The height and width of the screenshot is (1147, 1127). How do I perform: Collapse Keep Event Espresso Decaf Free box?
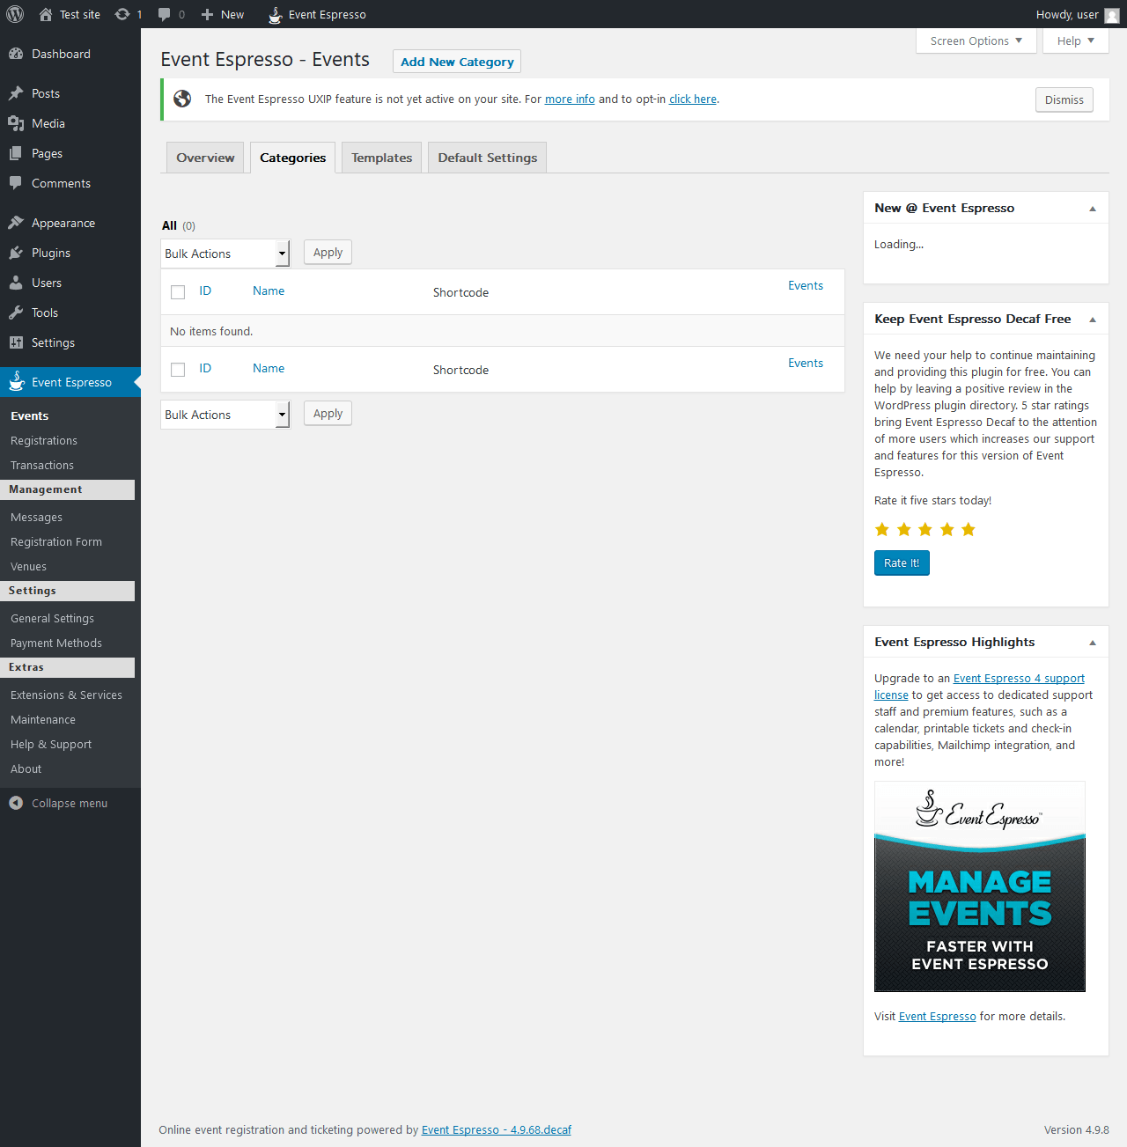[x=1093, y=320]
